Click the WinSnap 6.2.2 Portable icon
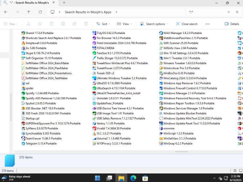 pyautogui.click(x=161, y=144)
